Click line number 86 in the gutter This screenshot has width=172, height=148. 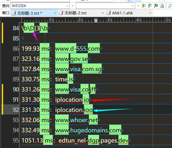[x=16, y=49]
